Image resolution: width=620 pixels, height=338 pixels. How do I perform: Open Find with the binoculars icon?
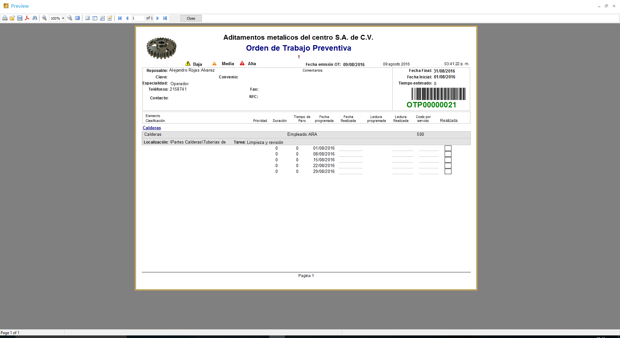pos(35,18)
